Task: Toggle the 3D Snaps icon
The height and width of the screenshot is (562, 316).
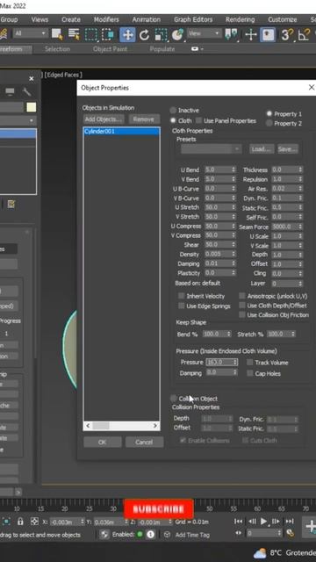Action: pyautogui.click(x=287, y=35)
